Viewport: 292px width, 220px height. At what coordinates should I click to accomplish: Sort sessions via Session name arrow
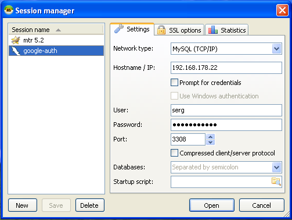click(58, 30)
